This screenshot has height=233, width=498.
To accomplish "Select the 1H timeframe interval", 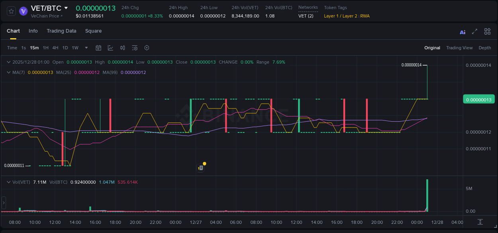I will (x=45, y=48).
